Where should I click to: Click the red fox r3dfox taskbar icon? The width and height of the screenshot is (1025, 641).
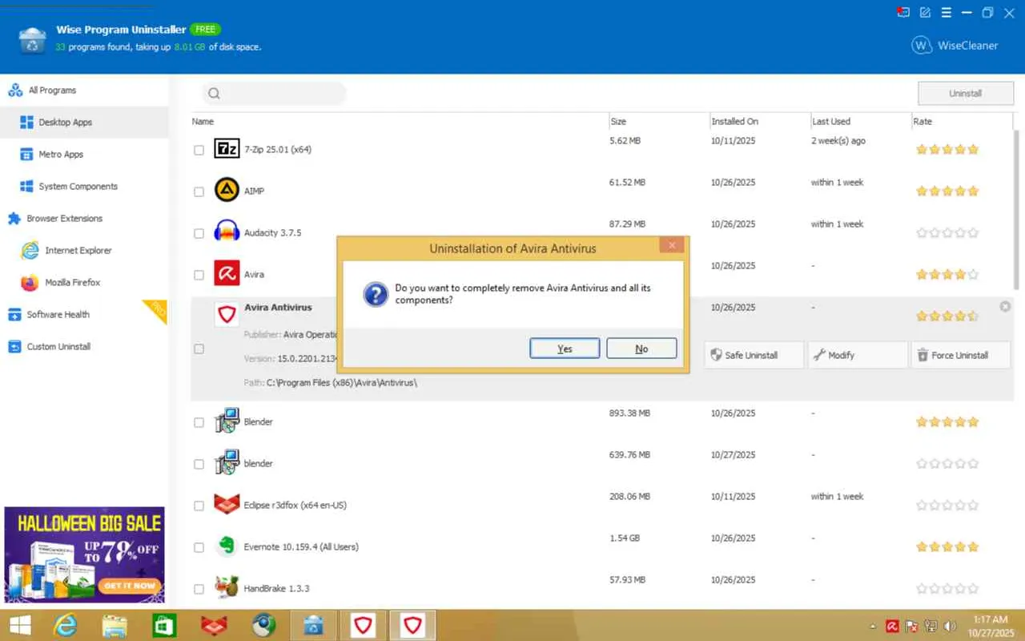pyautogui.click(x=214, y=625)
